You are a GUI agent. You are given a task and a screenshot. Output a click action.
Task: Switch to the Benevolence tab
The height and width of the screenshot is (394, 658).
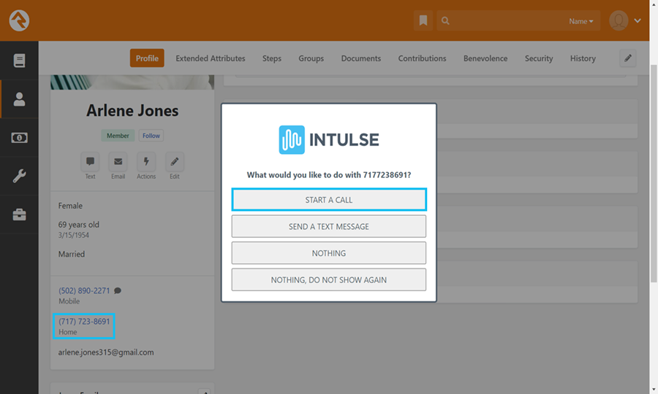pos(485,58)
